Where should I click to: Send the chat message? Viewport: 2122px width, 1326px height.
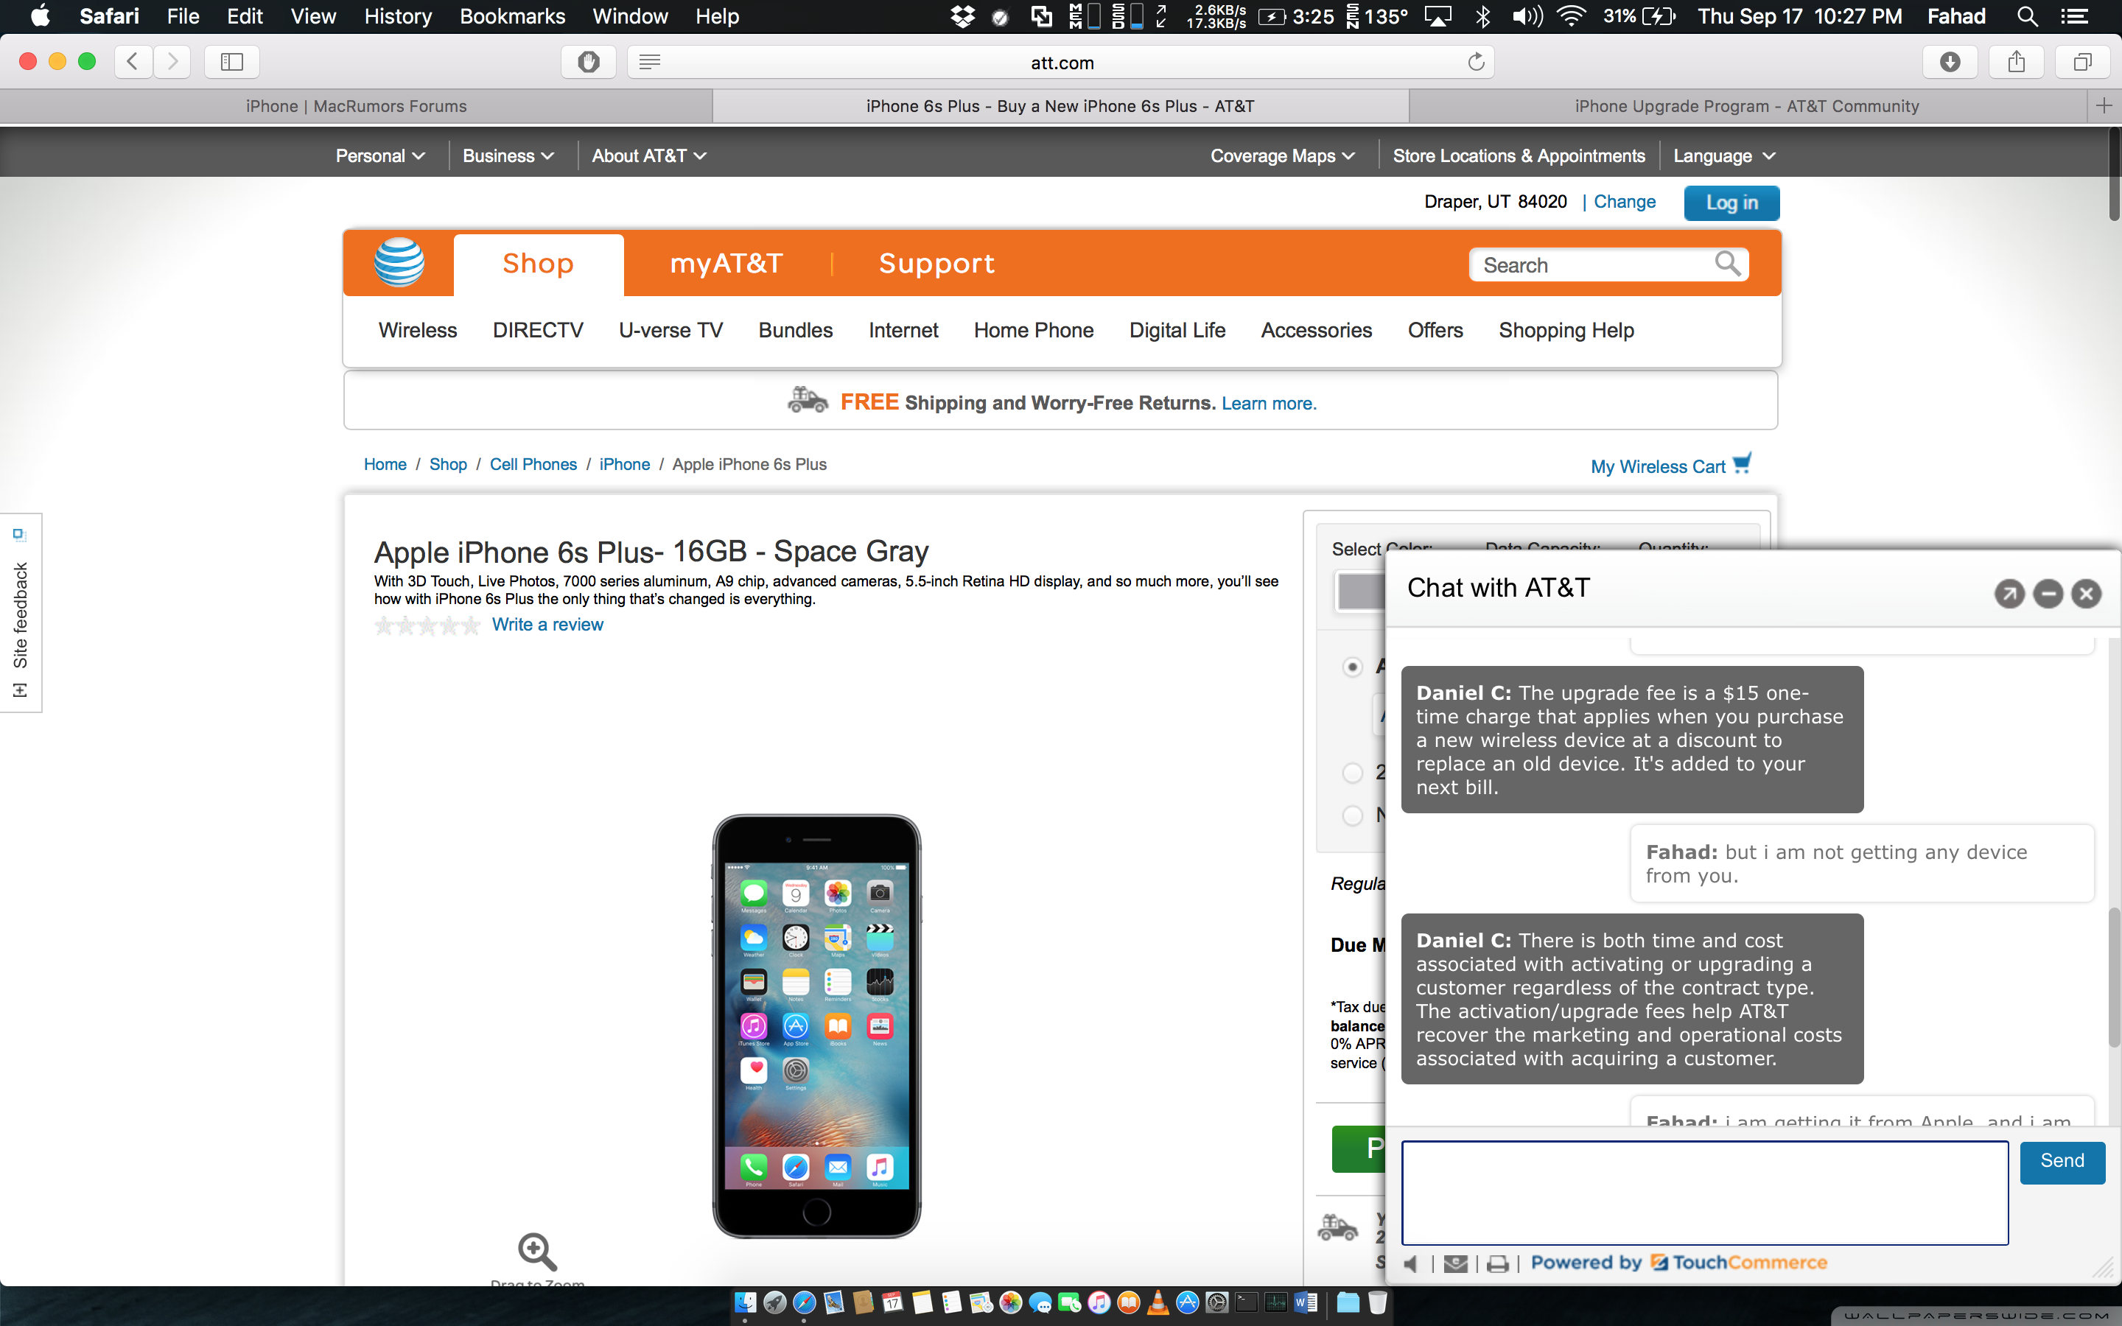pos(2062,1162)
